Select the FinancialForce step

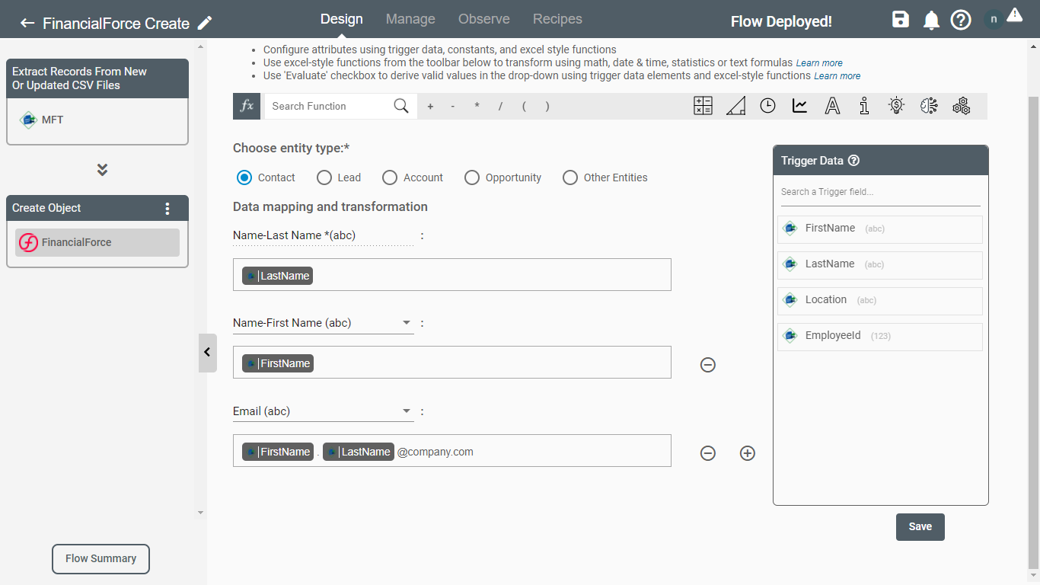[x=97, y=242]
